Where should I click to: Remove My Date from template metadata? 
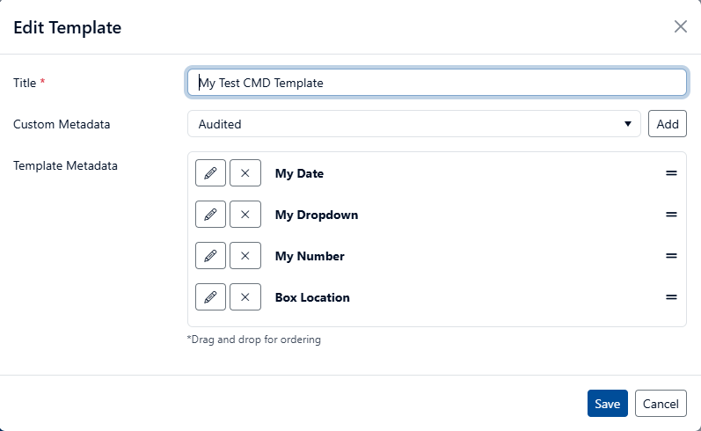(245, 173)
